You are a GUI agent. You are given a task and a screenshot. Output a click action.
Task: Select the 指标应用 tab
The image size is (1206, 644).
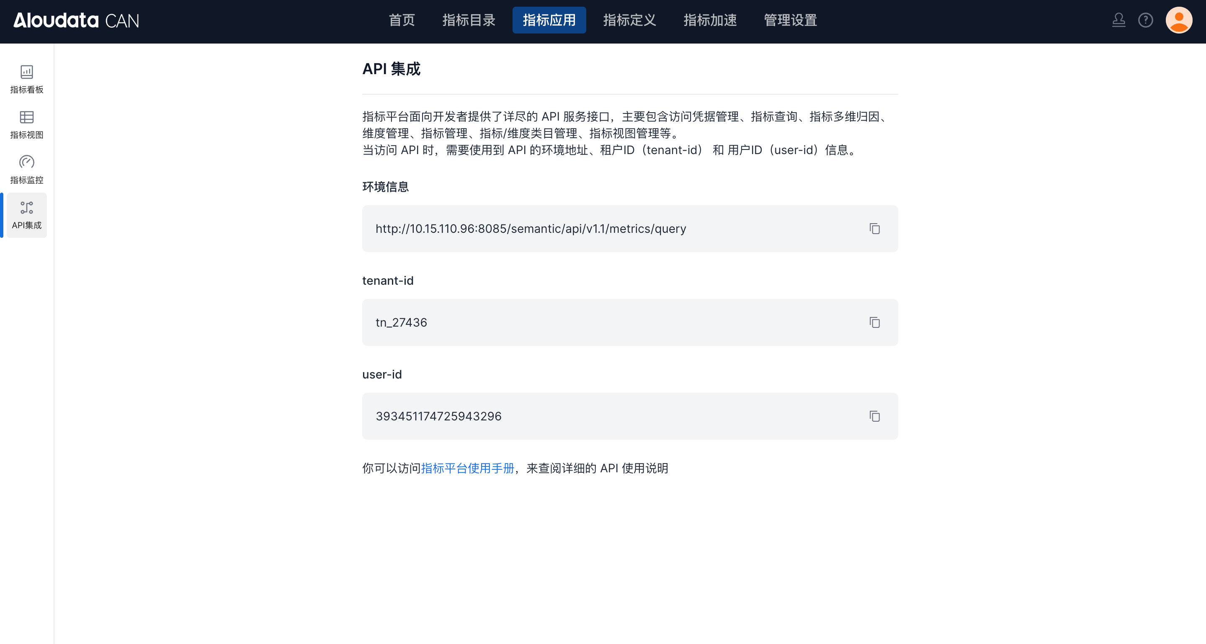pyautogui.click(x=549, y=20)
